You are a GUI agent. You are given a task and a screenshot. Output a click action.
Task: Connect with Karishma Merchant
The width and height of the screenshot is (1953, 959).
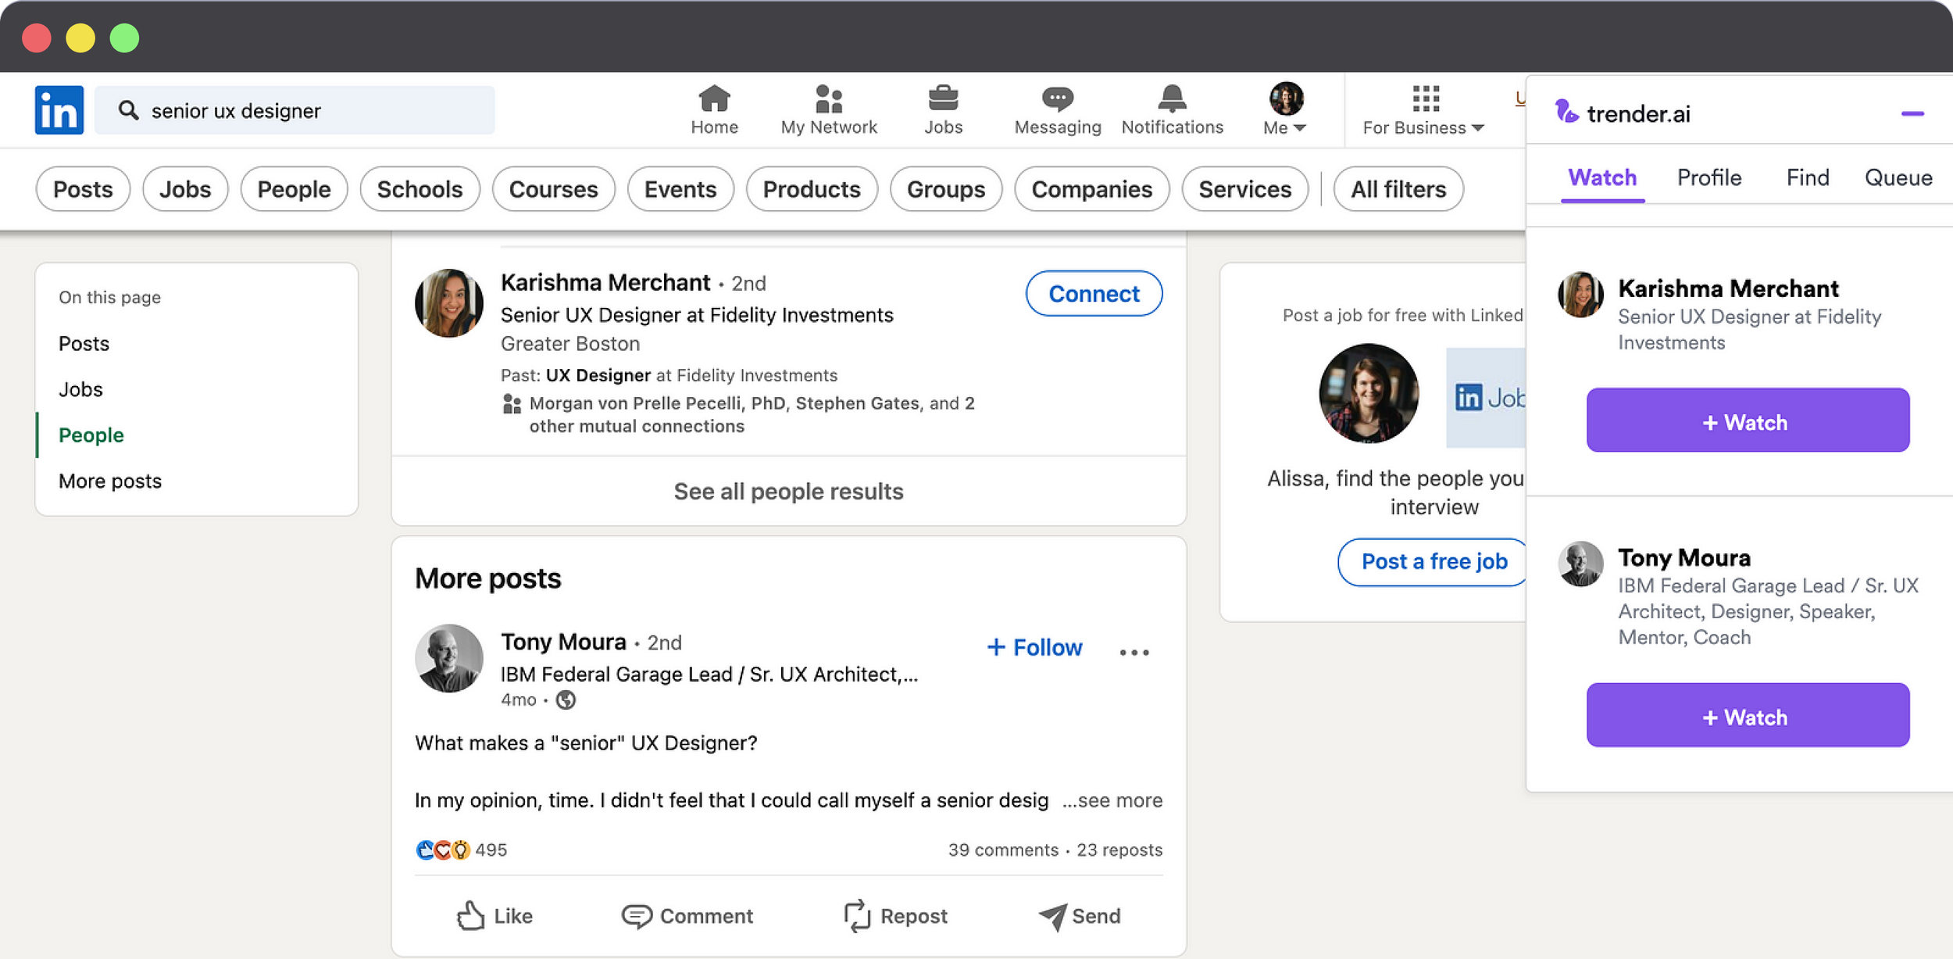pyautogui.click(x=1094, y=294)
